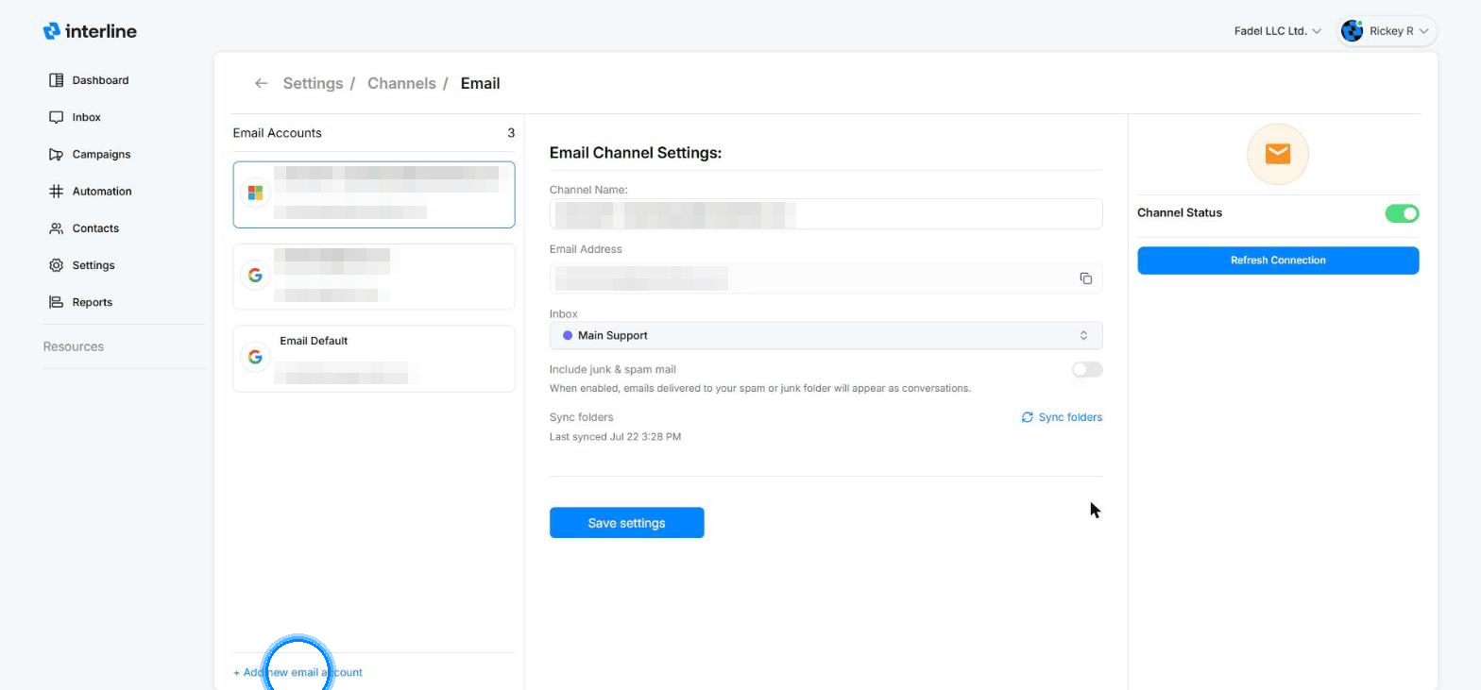Copy the email address with copy icon
The width and height of the screenshot is (1481, 690).
[1085, 278]
